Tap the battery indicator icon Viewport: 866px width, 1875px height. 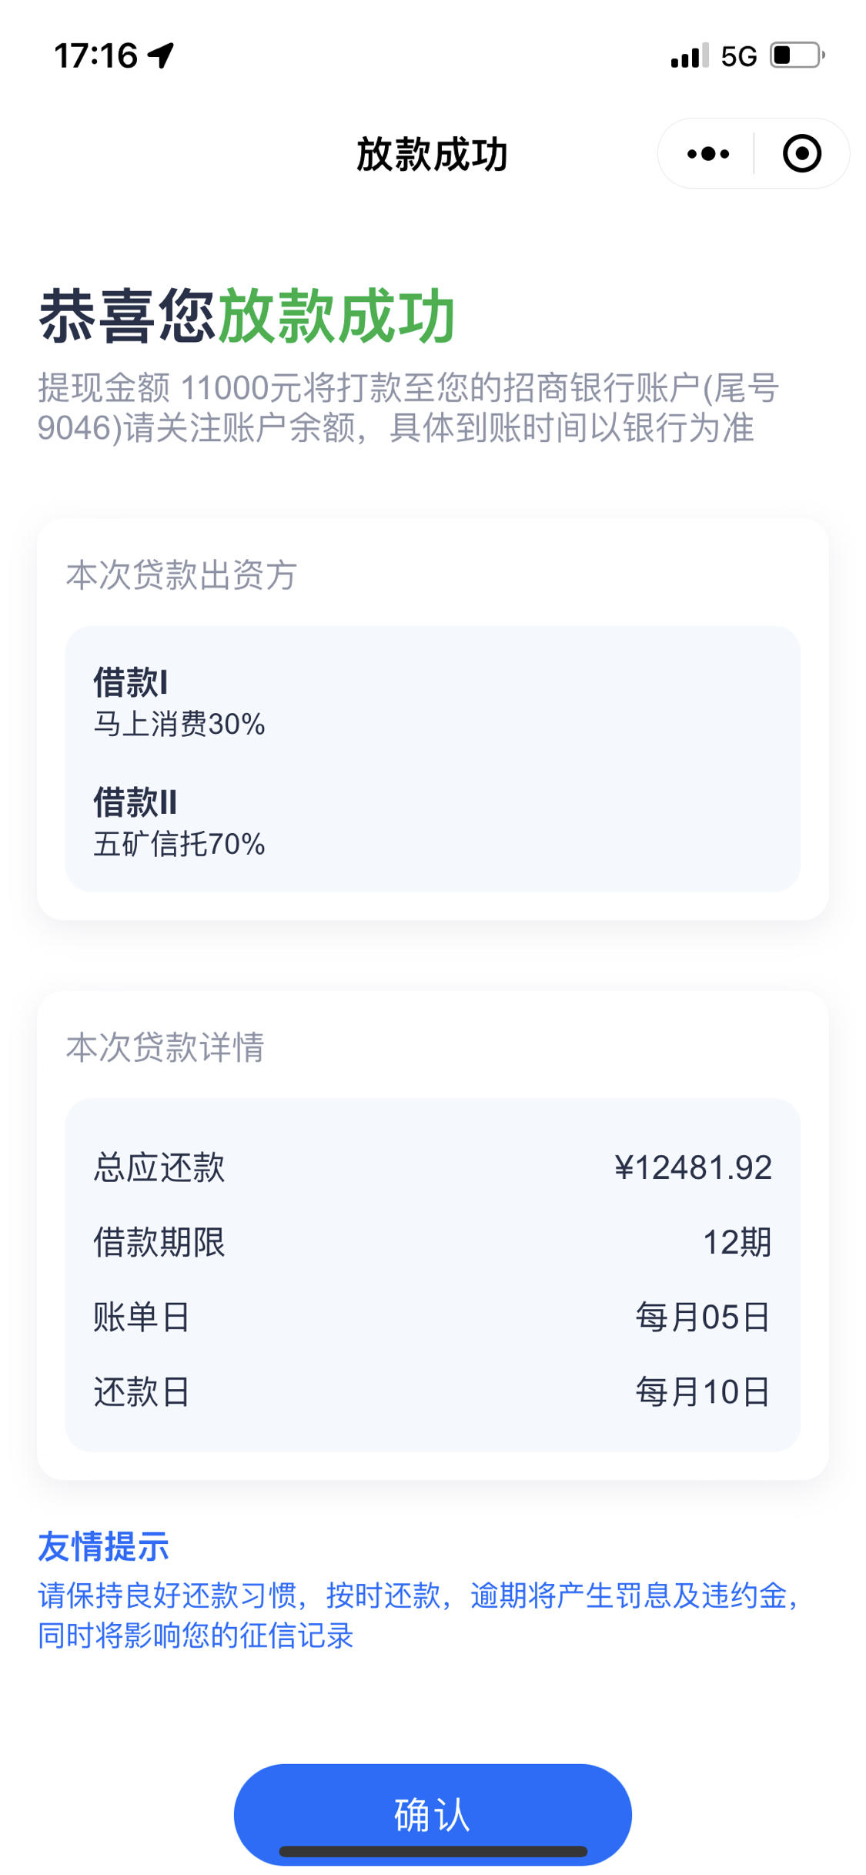click(x=797, y=55)
